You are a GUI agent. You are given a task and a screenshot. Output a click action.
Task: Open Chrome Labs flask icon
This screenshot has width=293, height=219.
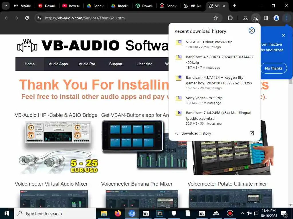pos(245,18)
